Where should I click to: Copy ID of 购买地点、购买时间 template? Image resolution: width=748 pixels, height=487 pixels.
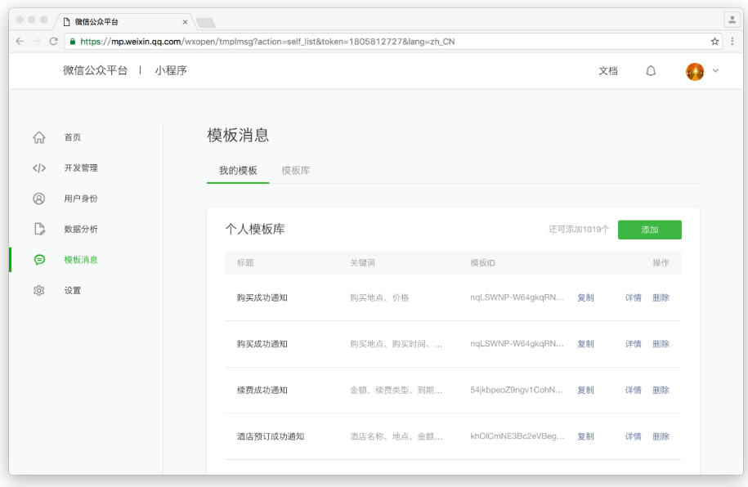coord(586,344)
